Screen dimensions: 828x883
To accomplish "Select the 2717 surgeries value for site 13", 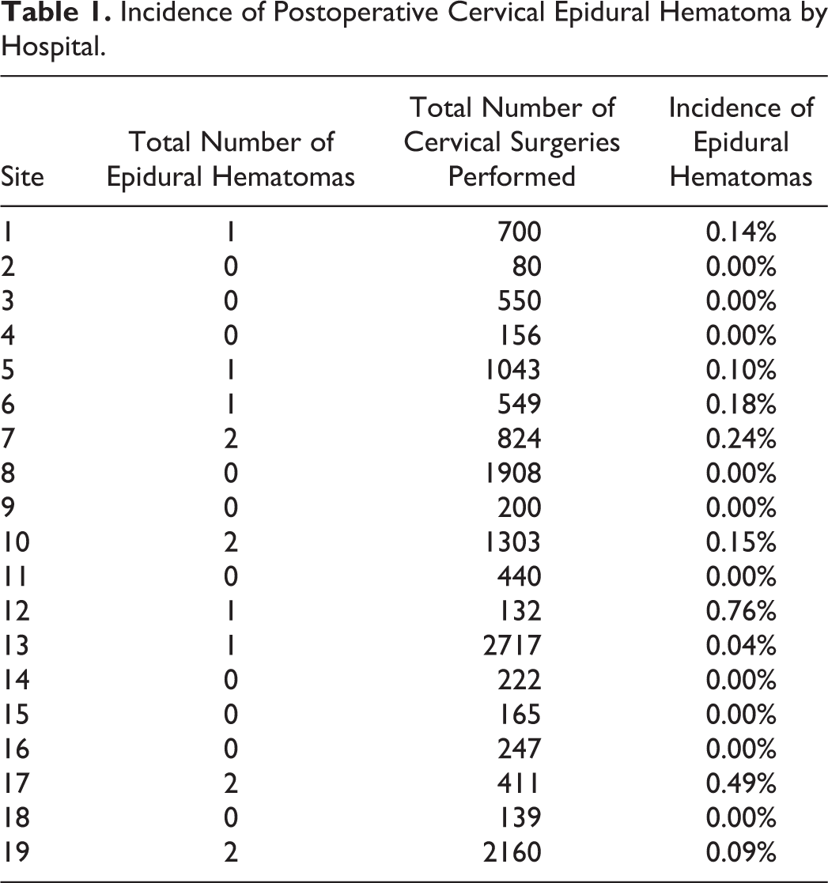I will click(512, 645).
